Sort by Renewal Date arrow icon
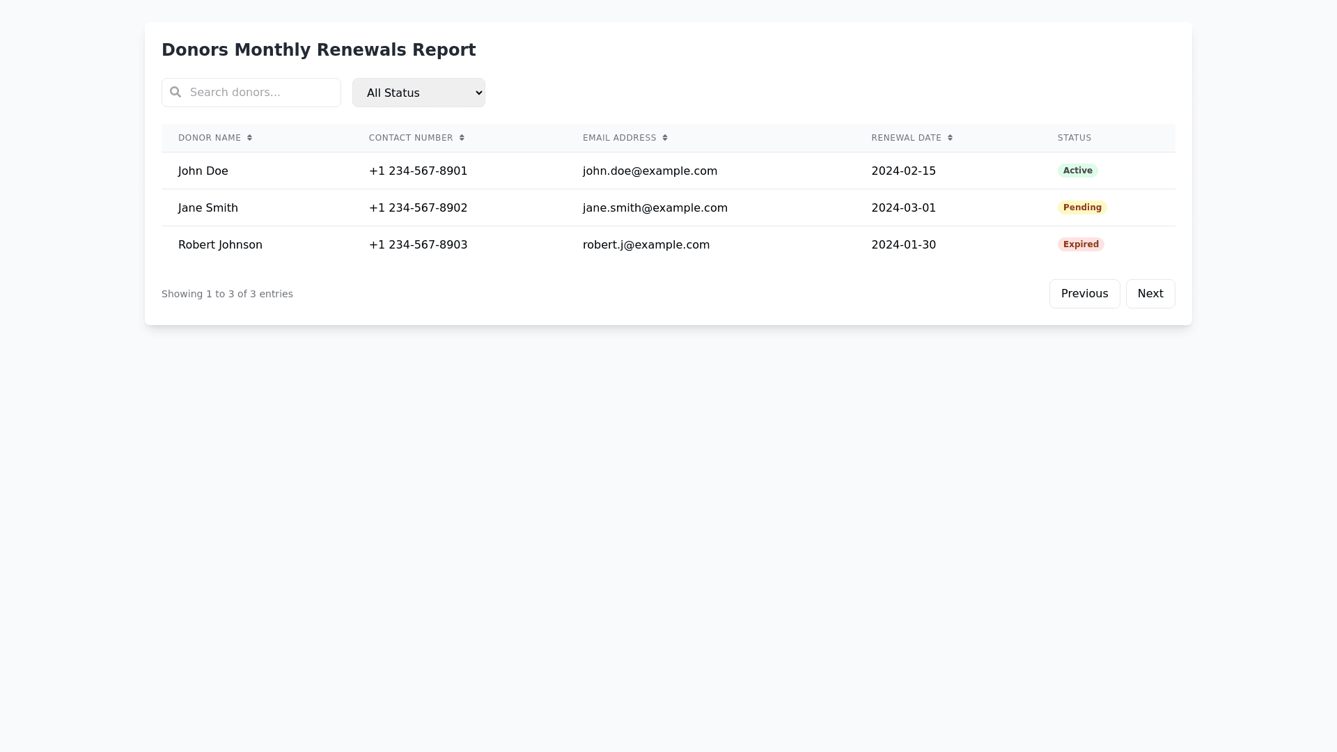 pyautogui.click(x=950, y=138)
